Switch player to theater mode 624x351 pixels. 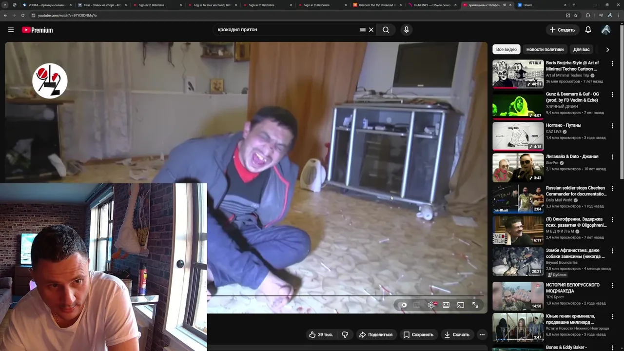446,305
